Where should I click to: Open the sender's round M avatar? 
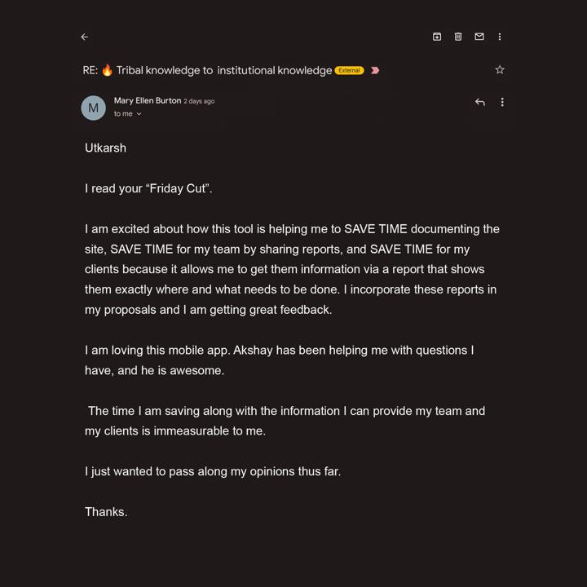tap(93, 108)
